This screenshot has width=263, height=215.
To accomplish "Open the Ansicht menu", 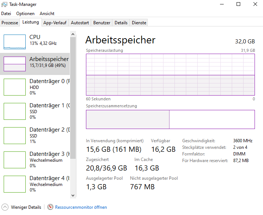I will (47, 14).
